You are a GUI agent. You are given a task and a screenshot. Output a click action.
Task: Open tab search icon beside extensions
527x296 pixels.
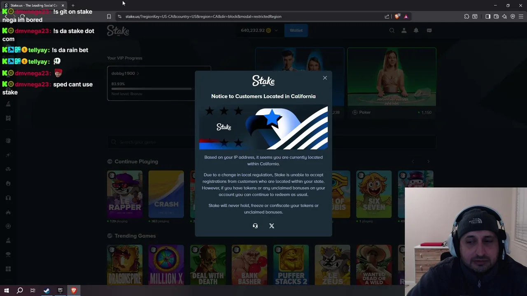pyautogui.click(x=475, y=16)
